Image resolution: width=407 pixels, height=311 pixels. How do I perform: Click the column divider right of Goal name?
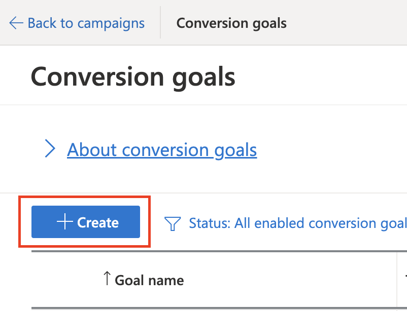click(x=397, y=281)
